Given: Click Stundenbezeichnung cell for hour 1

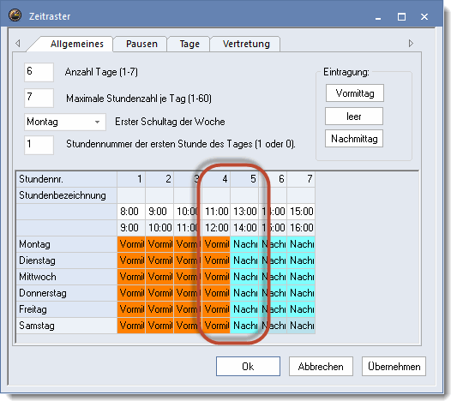Looking at the screenshot, I should [x=131, y=195].
